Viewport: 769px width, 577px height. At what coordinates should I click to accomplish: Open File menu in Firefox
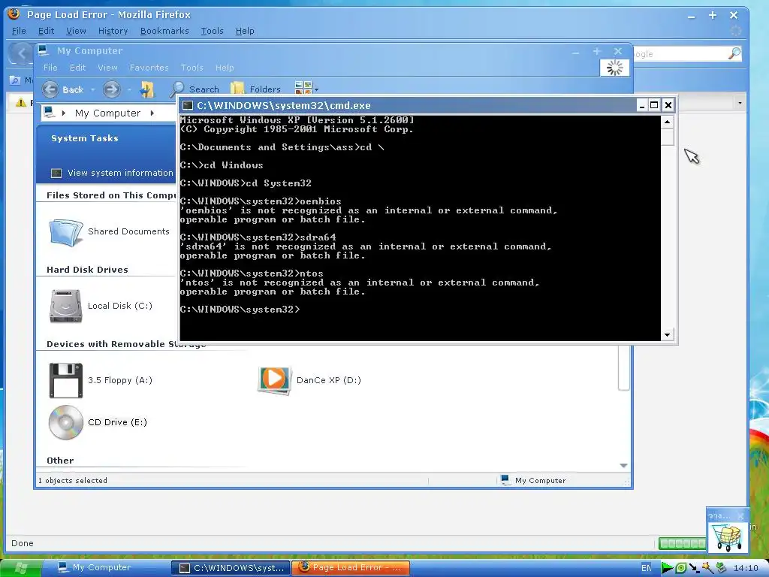pyautogui.click(x=19, y=31)
